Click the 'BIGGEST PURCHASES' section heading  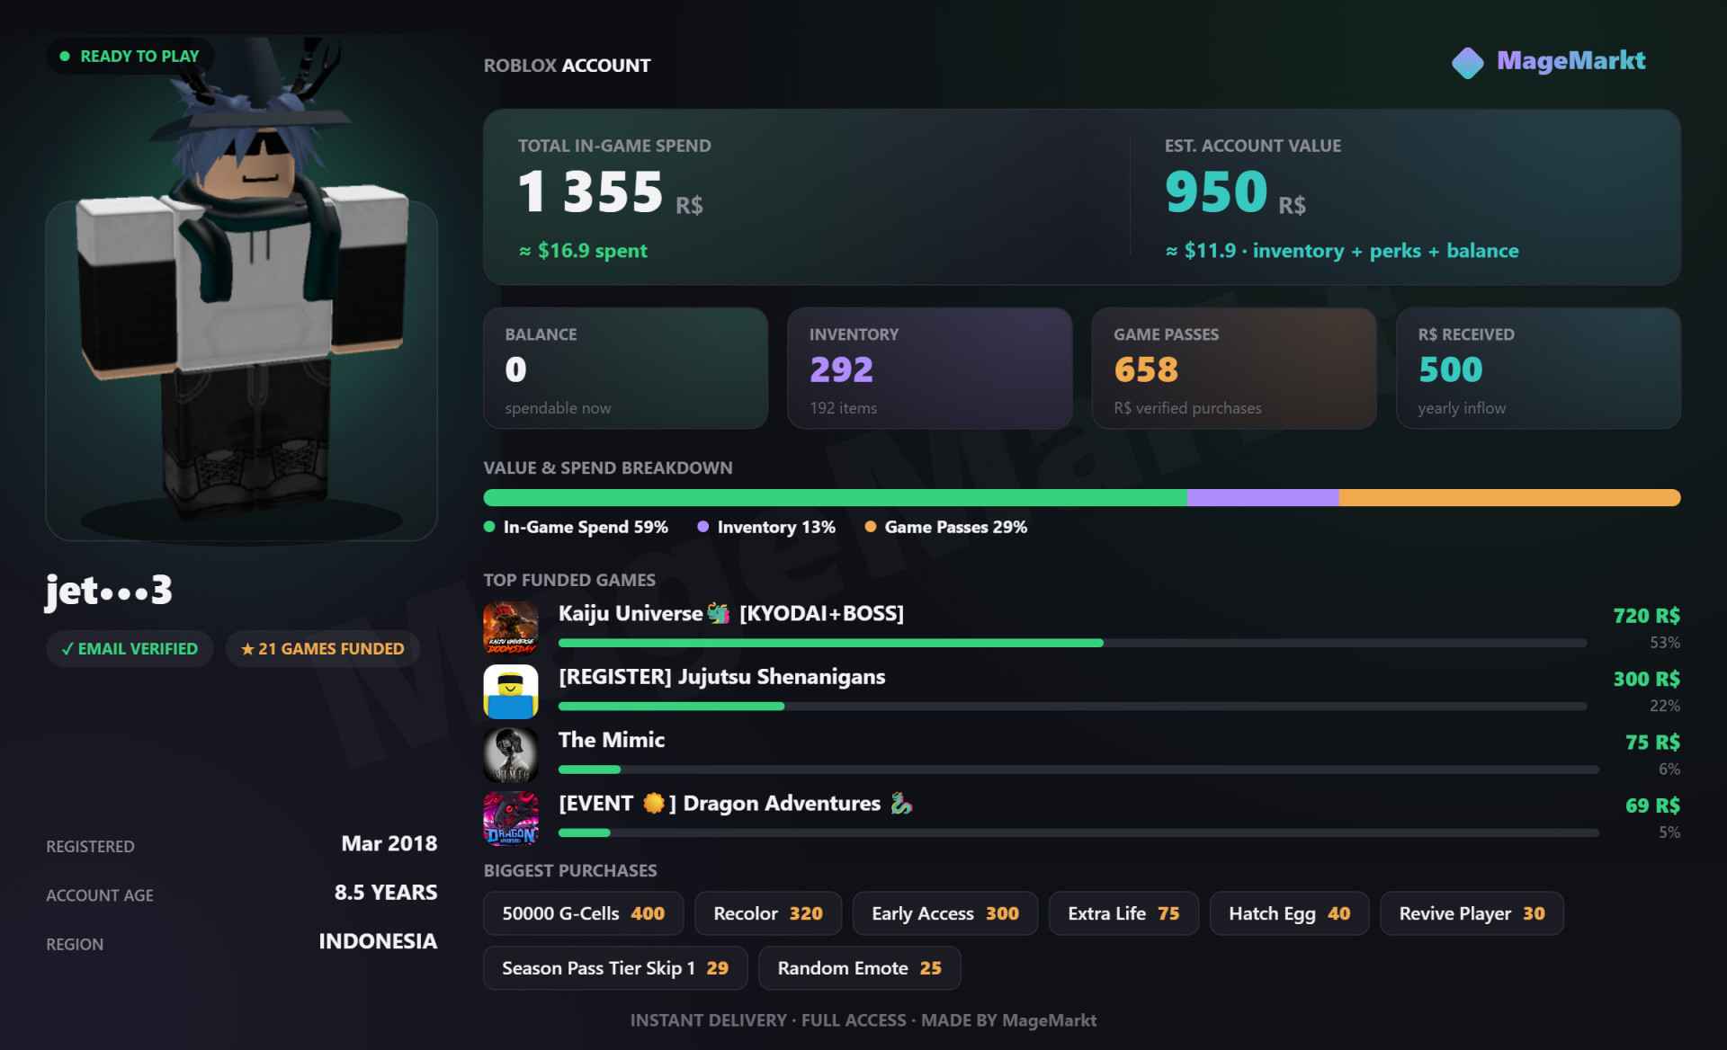(x=570, y=871)
